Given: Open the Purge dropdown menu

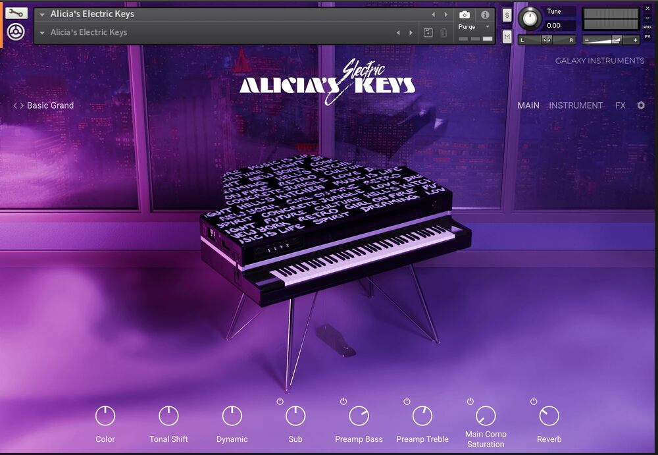Looking at the screenshot, I should pos(487,27).
